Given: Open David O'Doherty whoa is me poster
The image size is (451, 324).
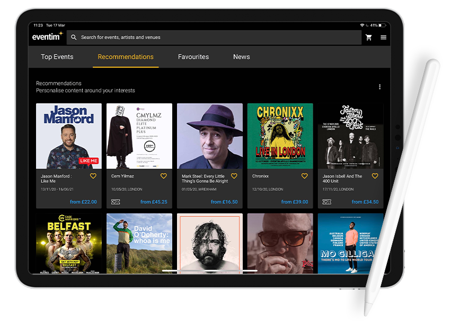Looking at the screenshot, I should tap(139, 243).
